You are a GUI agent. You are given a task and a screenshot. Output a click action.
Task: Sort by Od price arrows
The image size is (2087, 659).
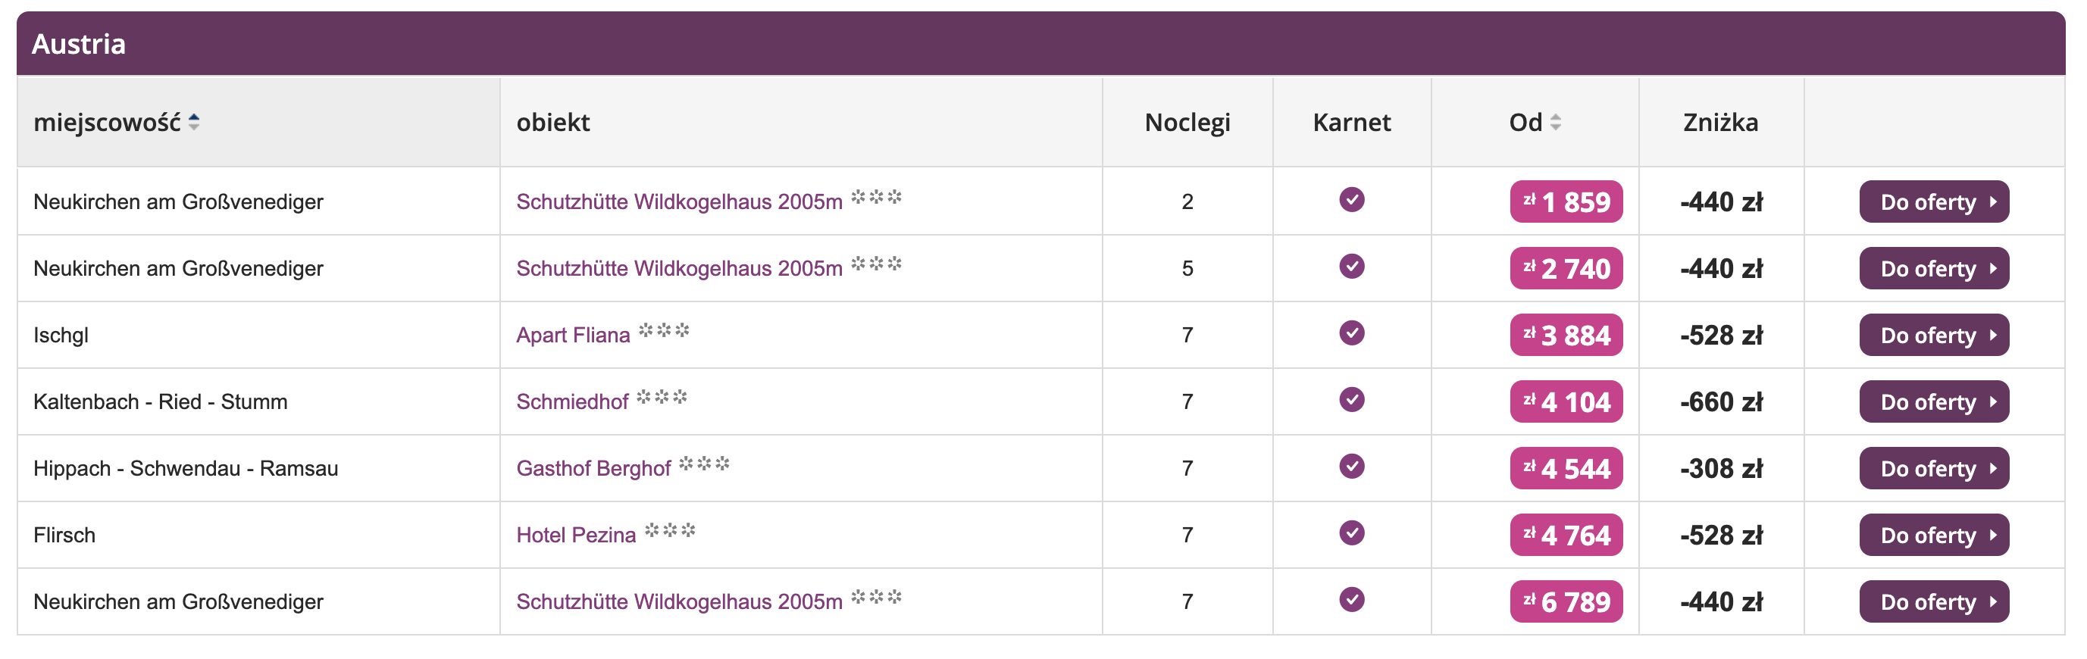click(1556, 122)
